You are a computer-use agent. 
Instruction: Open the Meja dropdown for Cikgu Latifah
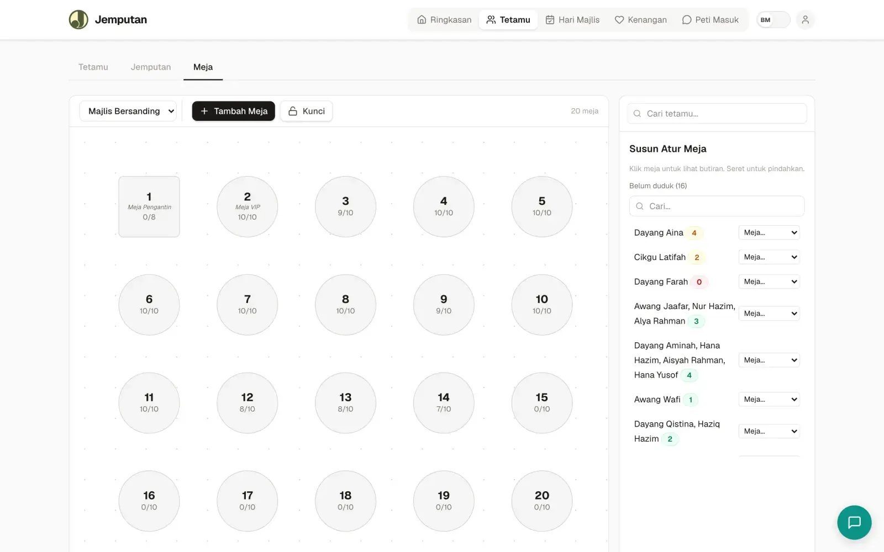coord(769,257)
